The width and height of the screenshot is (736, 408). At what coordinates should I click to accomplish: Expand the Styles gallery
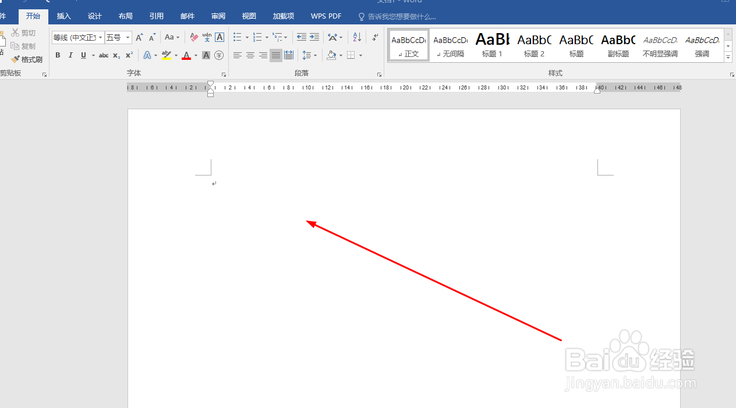[x=728, y=57]
